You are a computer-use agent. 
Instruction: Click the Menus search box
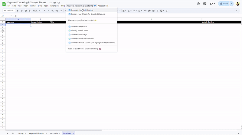[9, 11]
